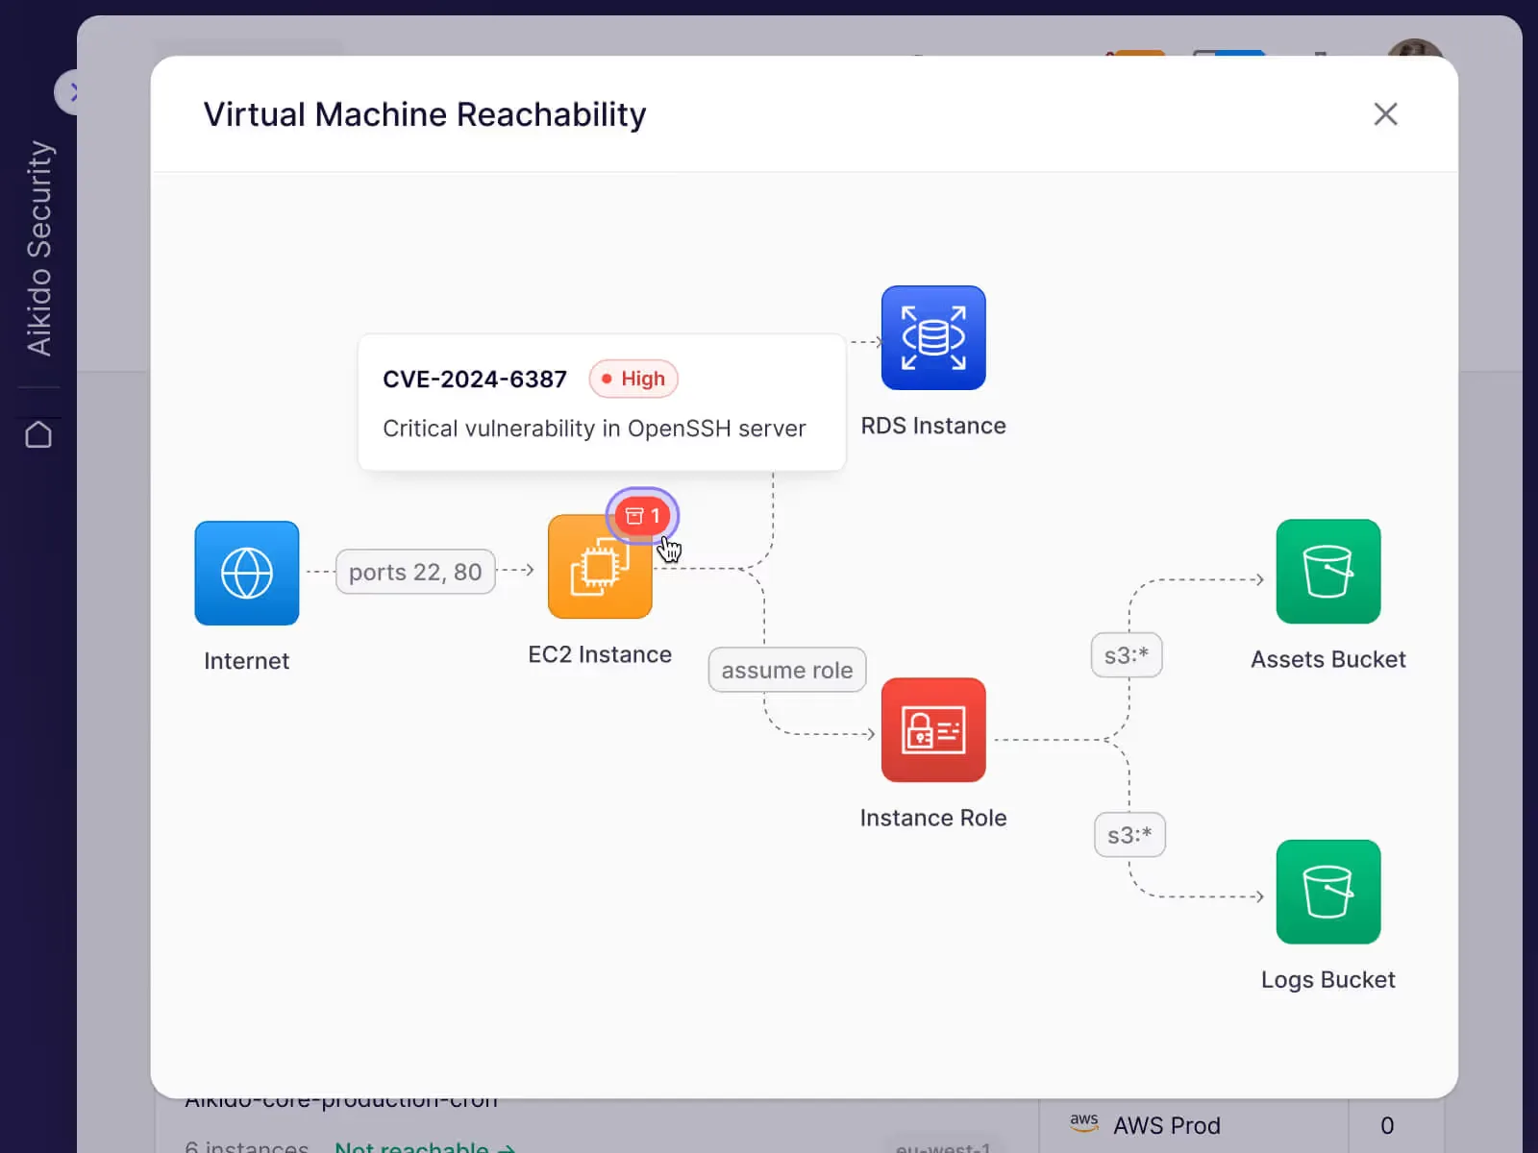Click the RDS Instance database icon

(932, 338)
